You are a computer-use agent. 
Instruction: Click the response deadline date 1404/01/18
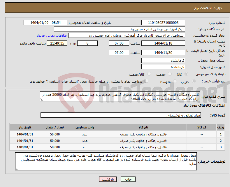(163, 43)
